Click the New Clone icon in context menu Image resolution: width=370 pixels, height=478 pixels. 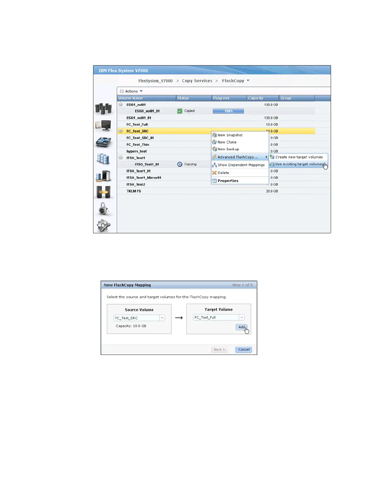tap(214, 142)
